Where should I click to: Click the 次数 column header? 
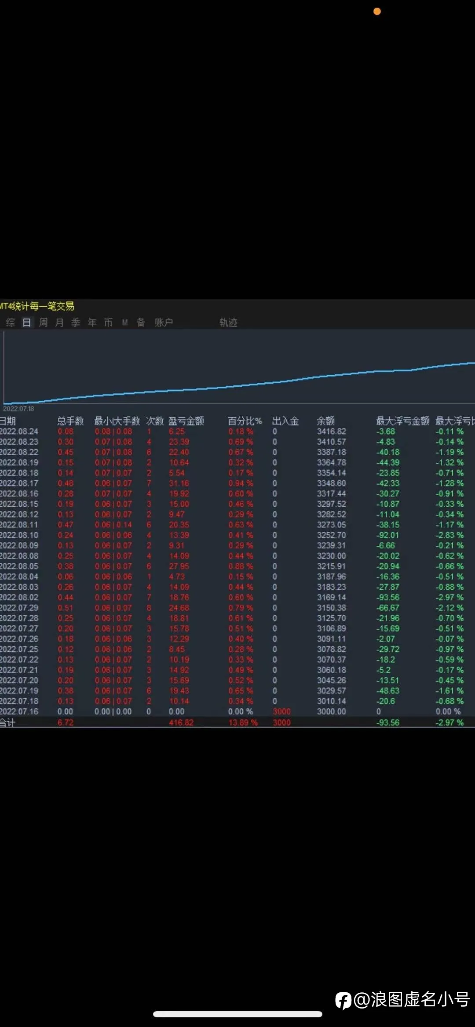pyautogui.click(x=155, y=421)
